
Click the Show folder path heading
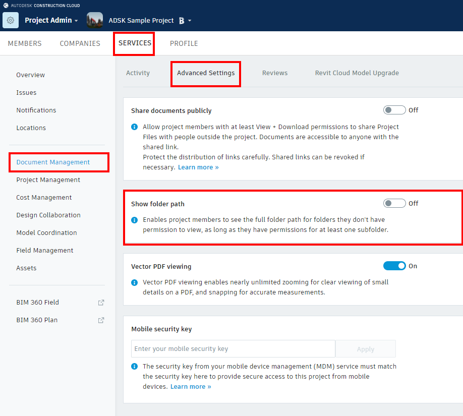(158, 204)
